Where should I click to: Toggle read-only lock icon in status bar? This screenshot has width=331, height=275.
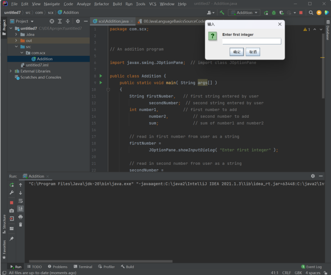pyautogui.click(x=326, y=273)
